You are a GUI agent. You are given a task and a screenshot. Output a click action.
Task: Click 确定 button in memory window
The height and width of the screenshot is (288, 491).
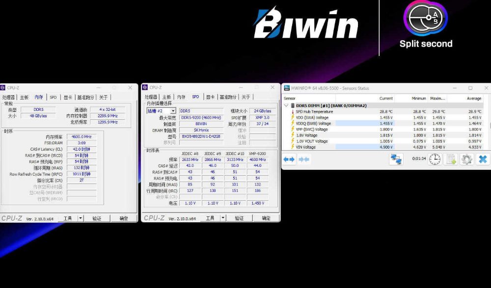[x=124, y=218]
